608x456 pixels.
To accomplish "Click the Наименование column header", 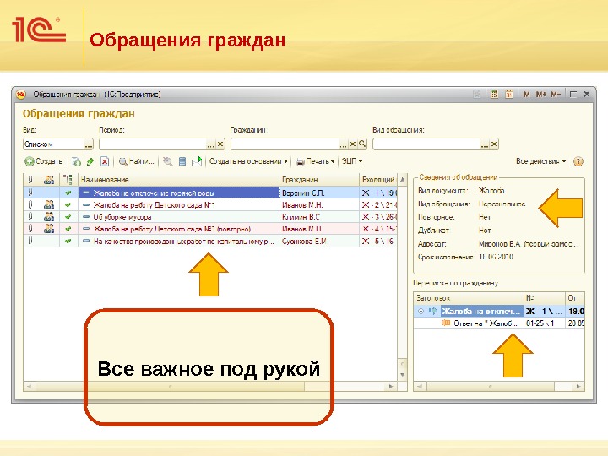I will coord(179,180).
